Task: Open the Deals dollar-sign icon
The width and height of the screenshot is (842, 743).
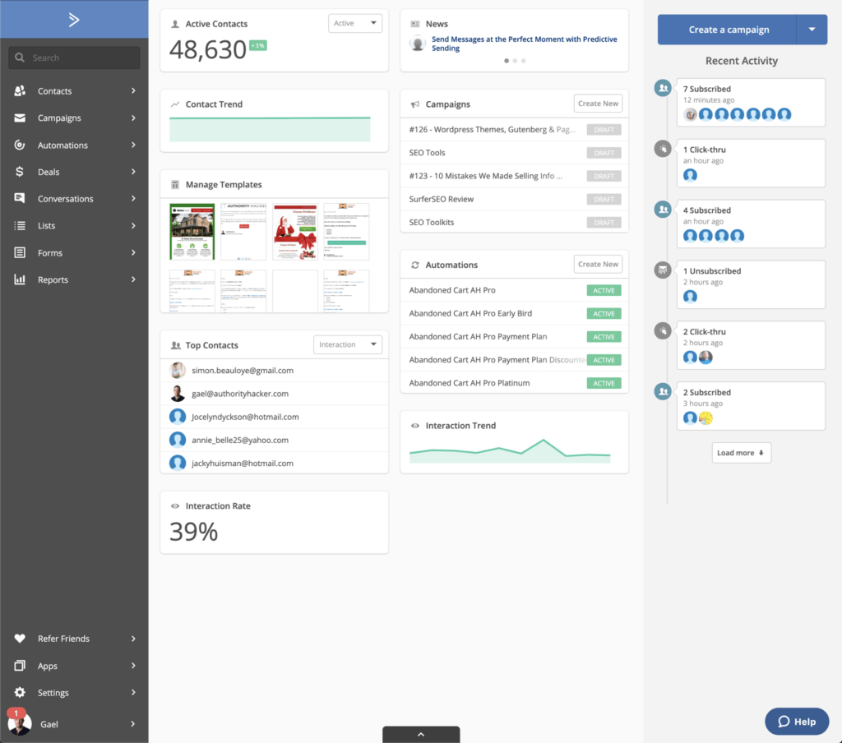Action: (20, 172)
